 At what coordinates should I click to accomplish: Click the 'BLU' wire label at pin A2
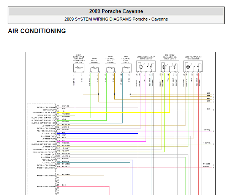click(x=64, y=109)
